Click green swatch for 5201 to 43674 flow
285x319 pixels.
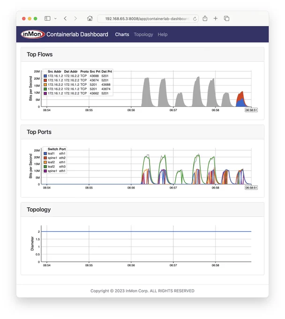click(x=45, y=89)
